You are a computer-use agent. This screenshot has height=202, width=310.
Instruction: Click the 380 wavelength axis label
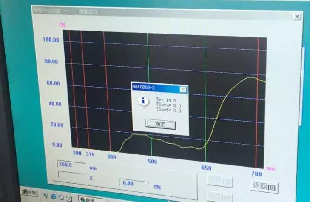[x=111, y=157]
